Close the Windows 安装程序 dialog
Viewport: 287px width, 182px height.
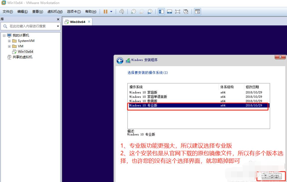280,57
